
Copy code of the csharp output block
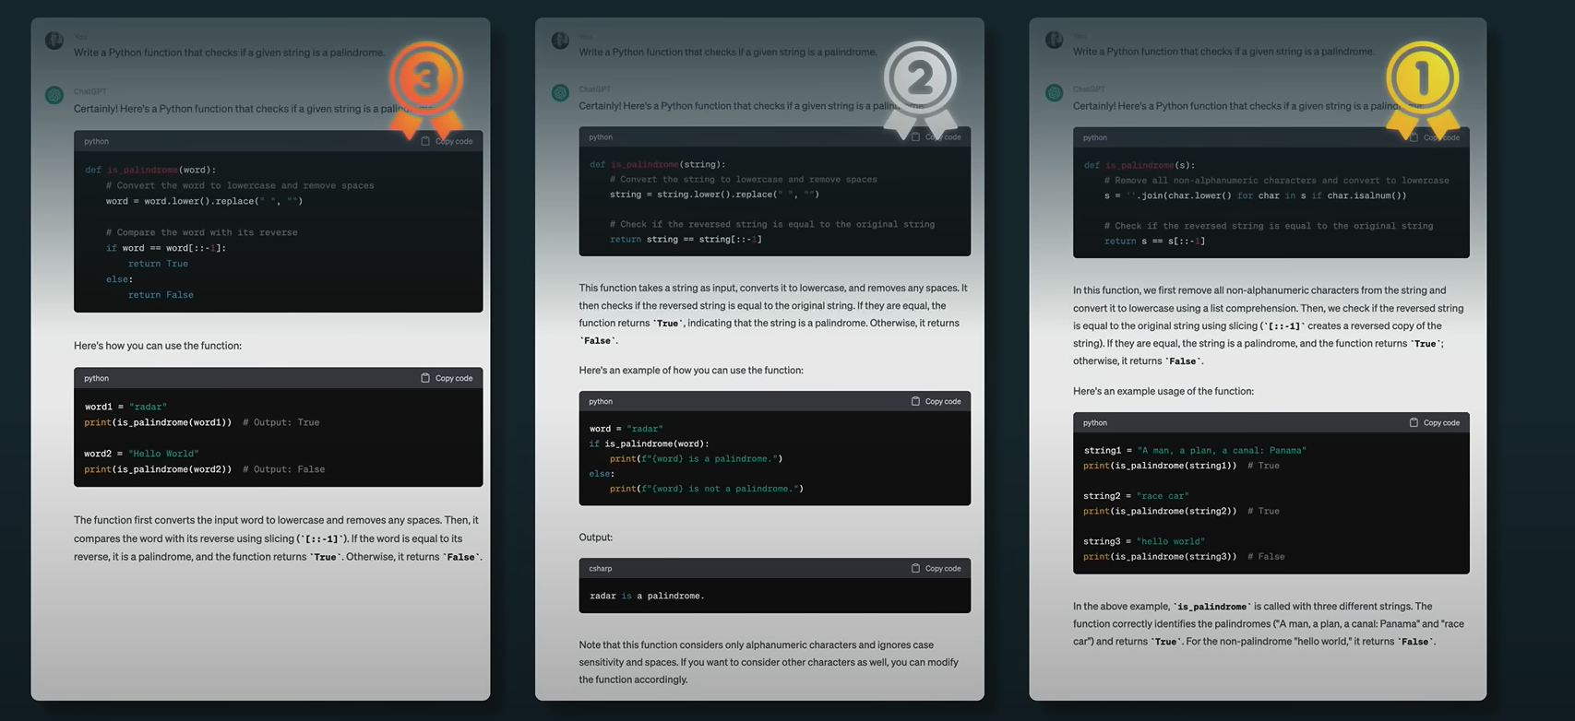(x=936, y=568)
